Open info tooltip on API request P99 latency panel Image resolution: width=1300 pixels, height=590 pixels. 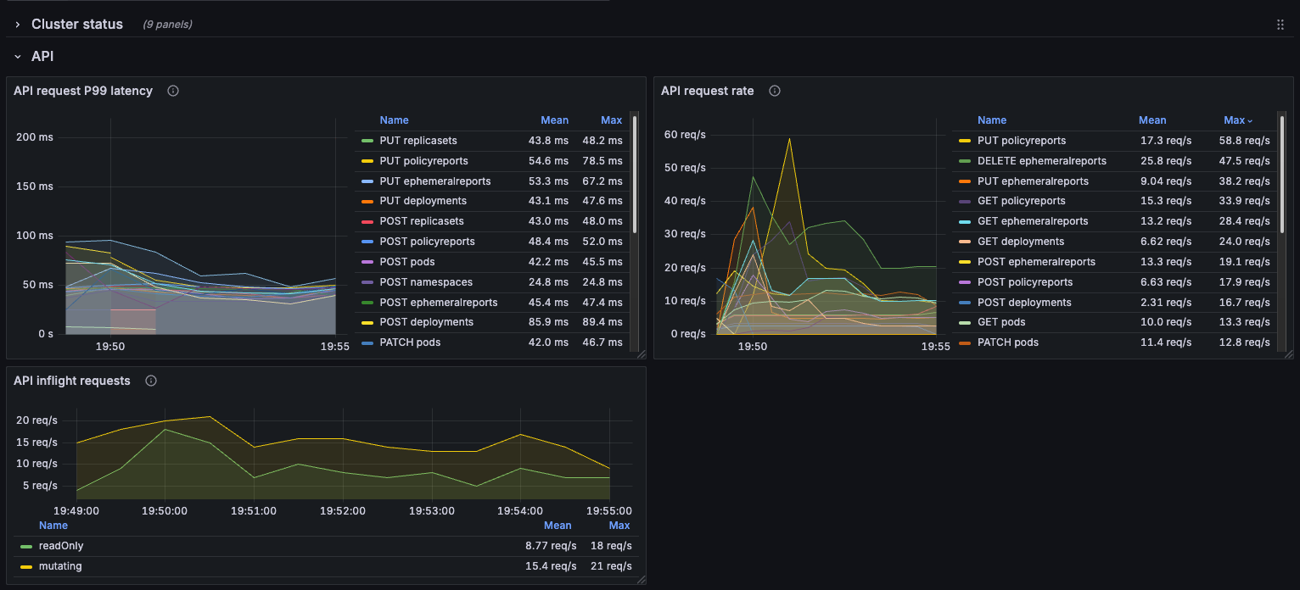click(172, 90)
